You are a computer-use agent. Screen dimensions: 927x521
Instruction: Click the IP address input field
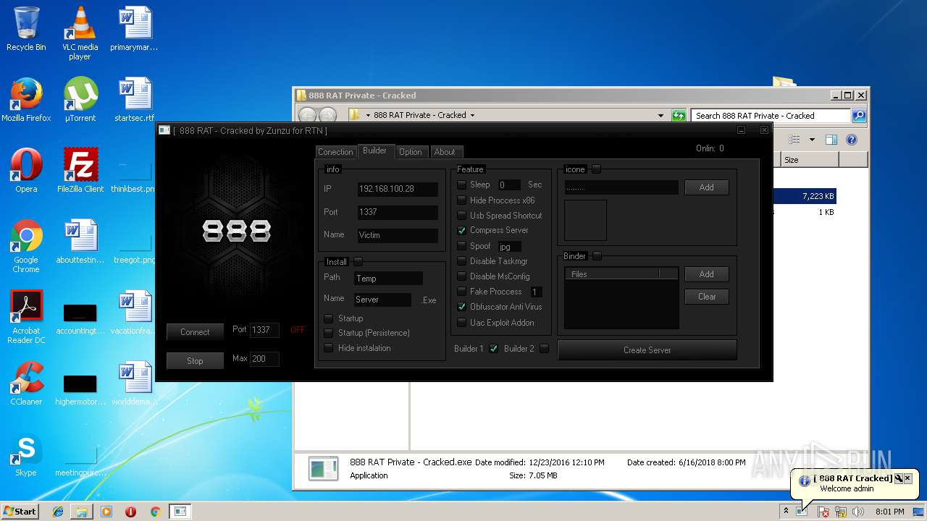tap(398, 190)
